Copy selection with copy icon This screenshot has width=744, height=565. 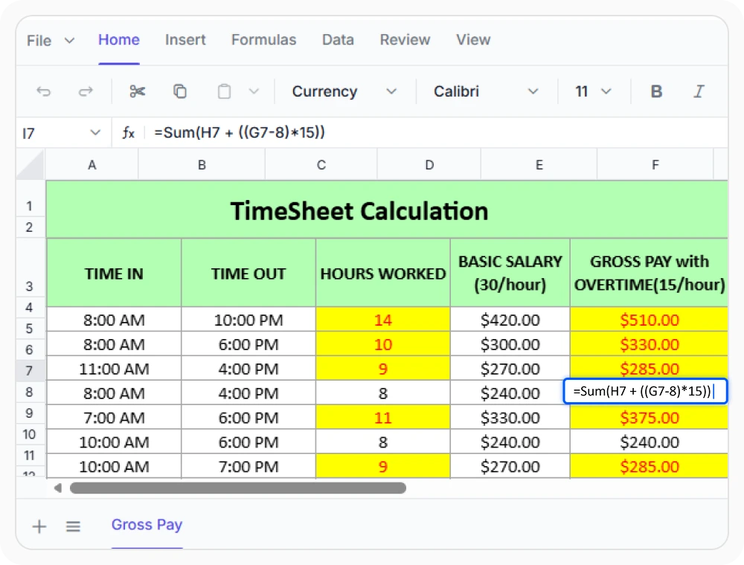[180, 91]
